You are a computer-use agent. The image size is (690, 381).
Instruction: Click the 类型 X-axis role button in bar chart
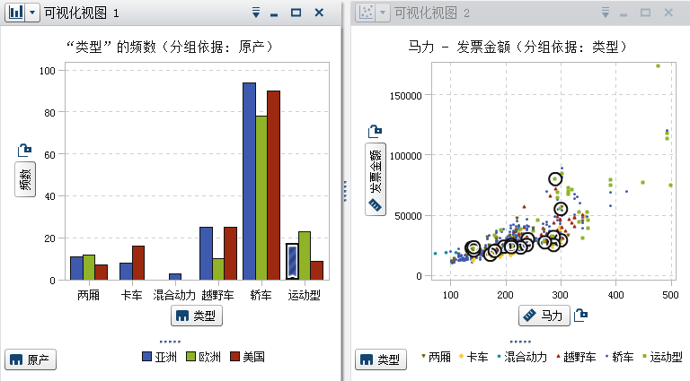tap(197, 316)
